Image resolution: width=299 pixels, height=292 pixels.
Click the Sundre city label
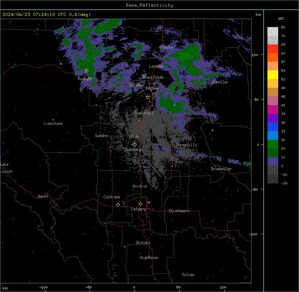coord(101,136)
